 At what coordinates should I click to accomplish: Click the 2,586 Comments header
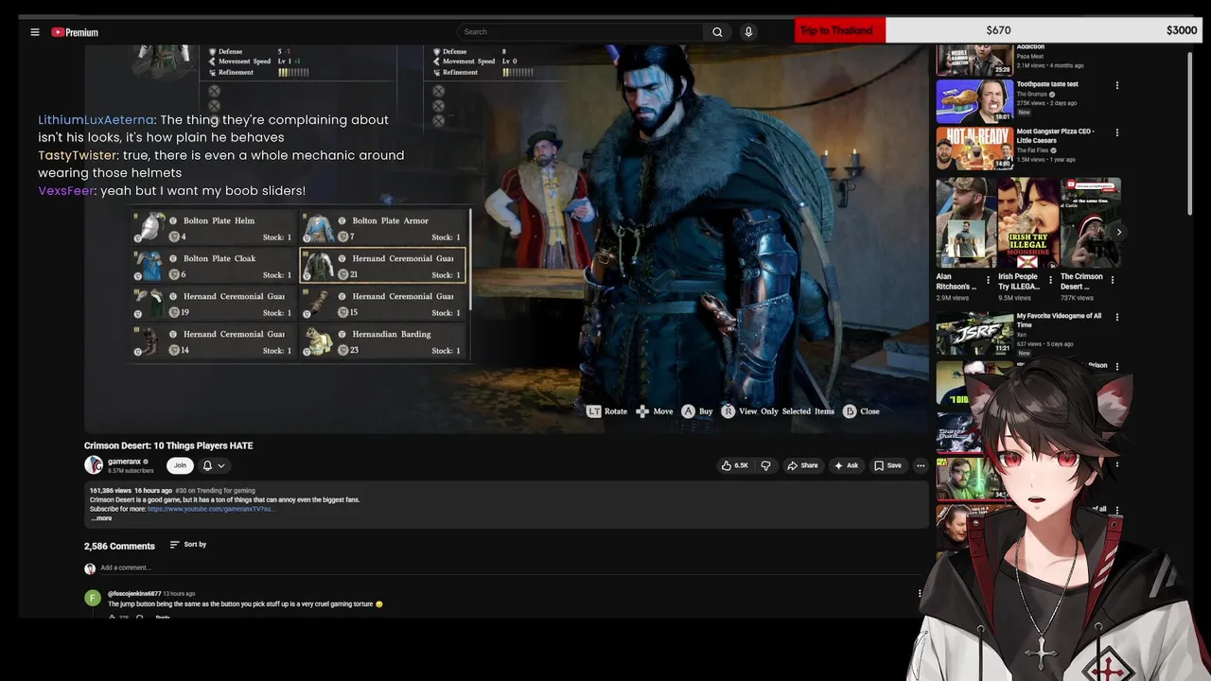click(119, 546)
